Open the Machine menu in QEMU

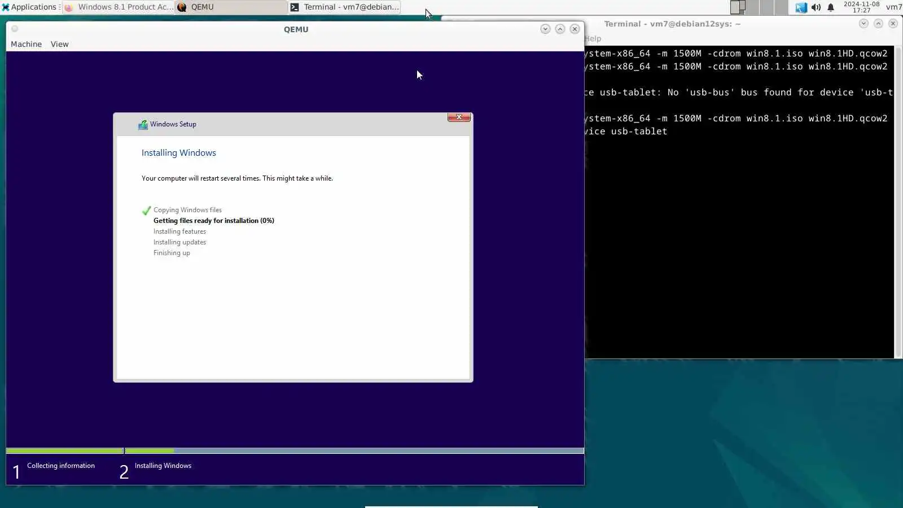coord(26,44)
